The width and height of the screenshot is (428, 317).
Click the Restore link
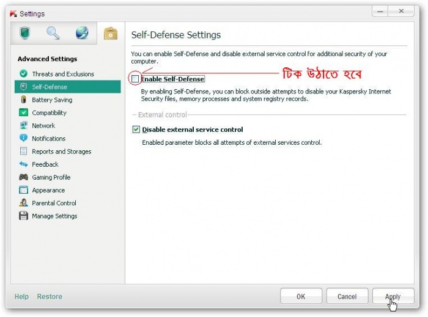tap(50, 297)
